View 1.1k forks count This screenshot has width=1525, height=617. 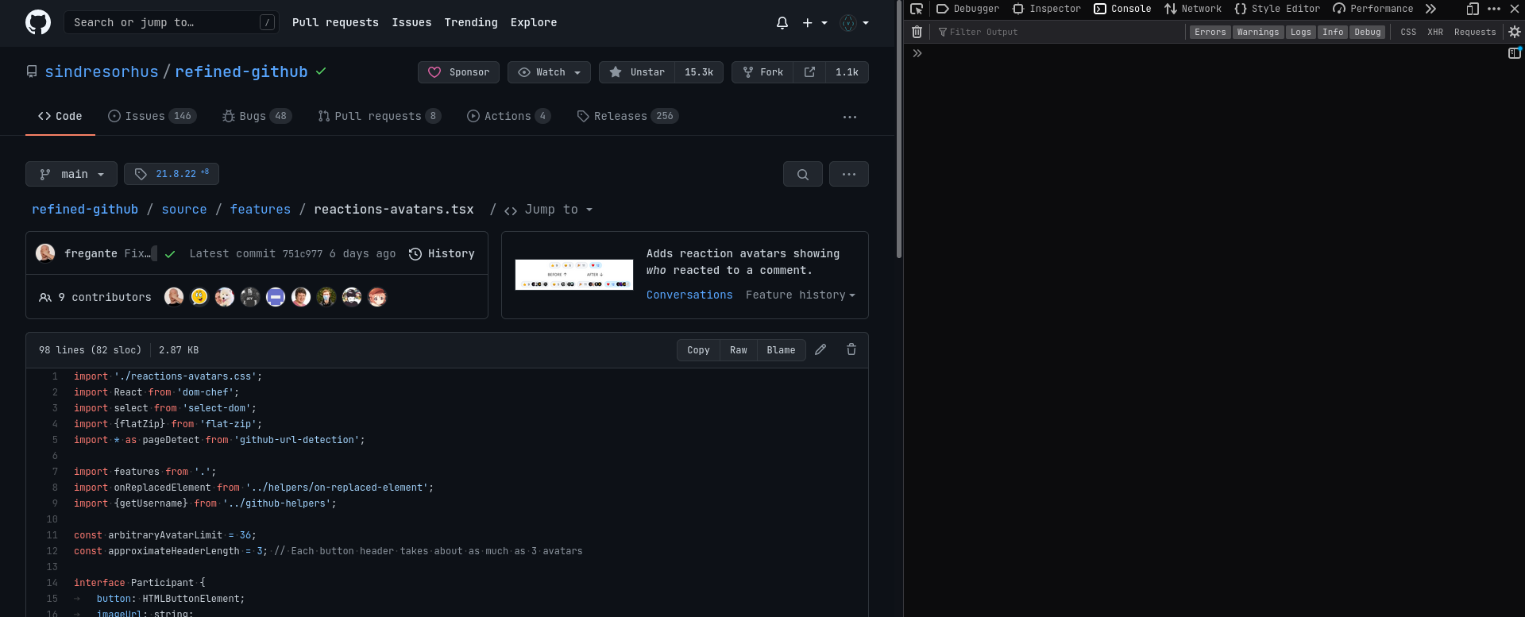847,72
